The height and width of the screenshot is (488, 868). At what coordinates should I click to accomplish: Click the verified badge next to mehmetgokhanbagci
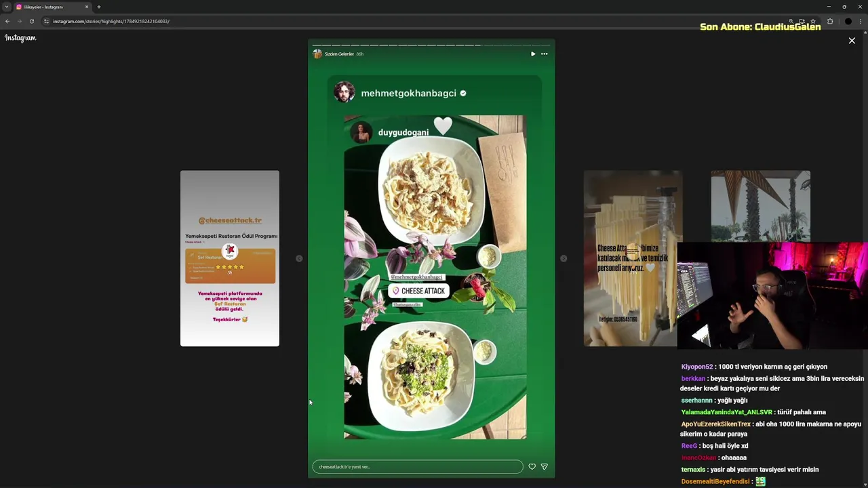click(x=463, y=94)
